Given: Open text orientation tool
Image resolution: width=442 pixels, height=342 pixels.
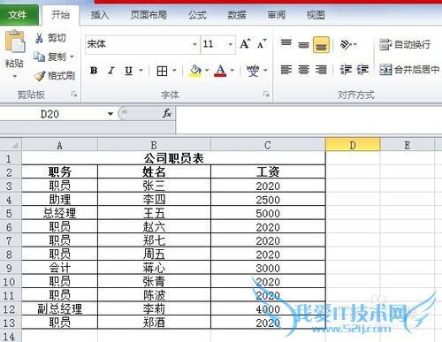Looking at the screenshot, I should [x=346, y=44].
